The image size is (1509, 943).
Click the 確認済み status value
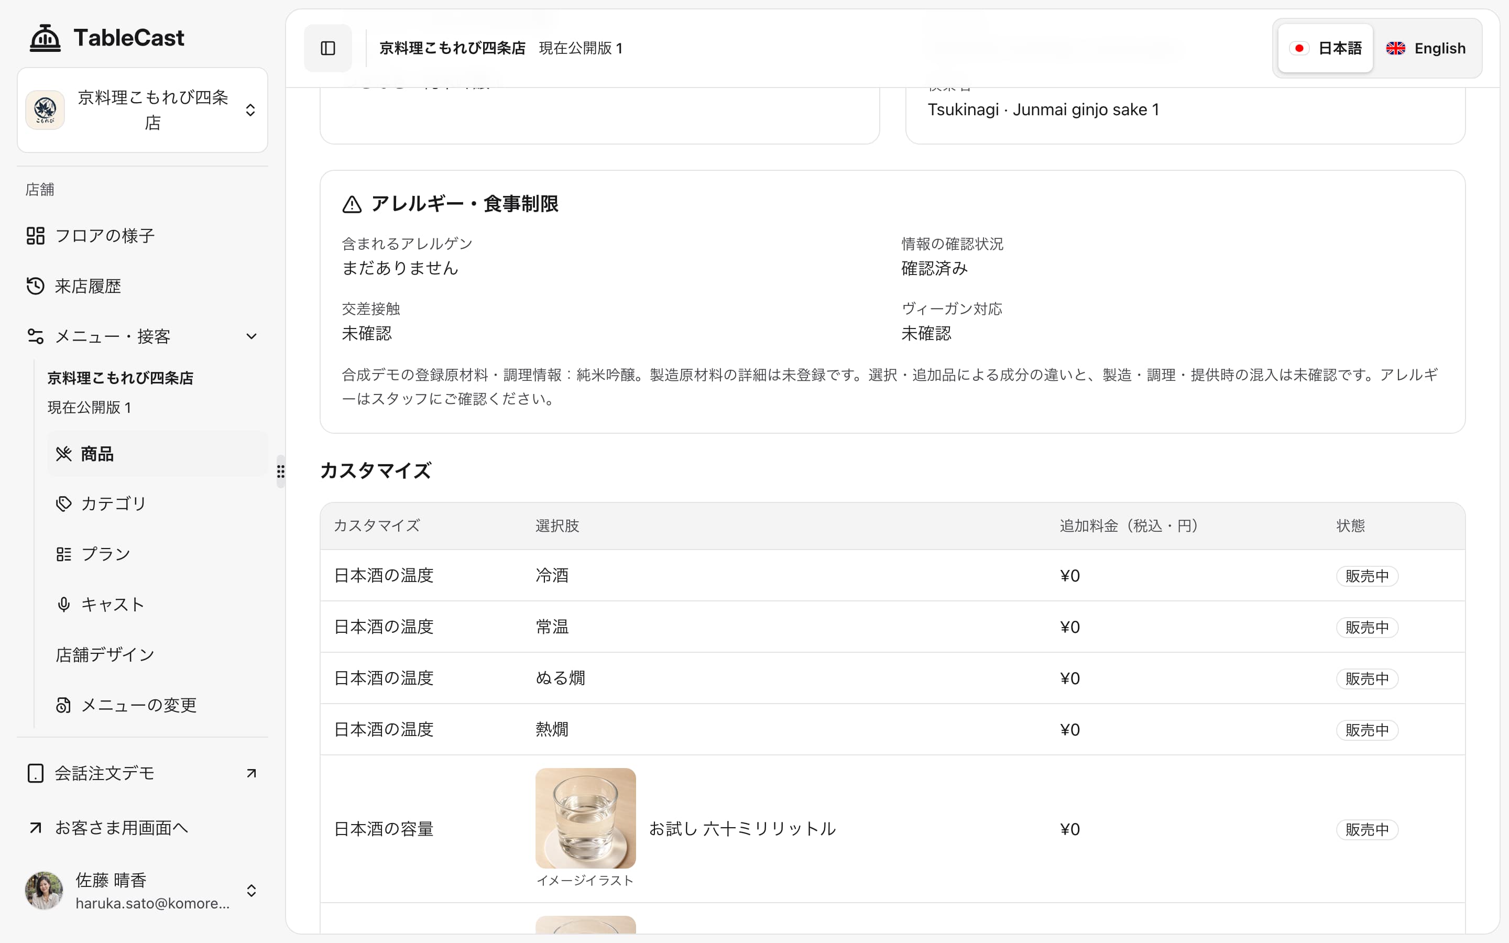click(934, 268)
